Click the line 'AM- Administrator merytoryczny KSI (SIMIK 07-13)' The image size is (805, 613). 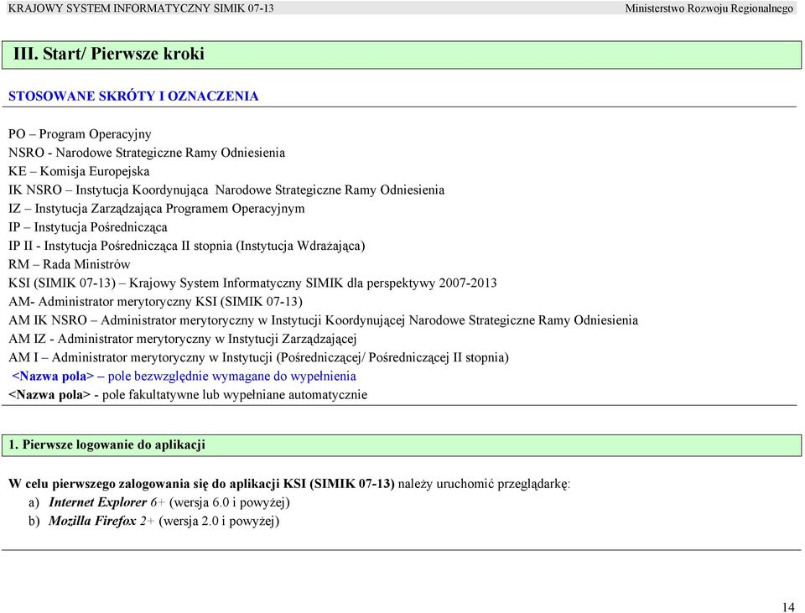[155, 301]
